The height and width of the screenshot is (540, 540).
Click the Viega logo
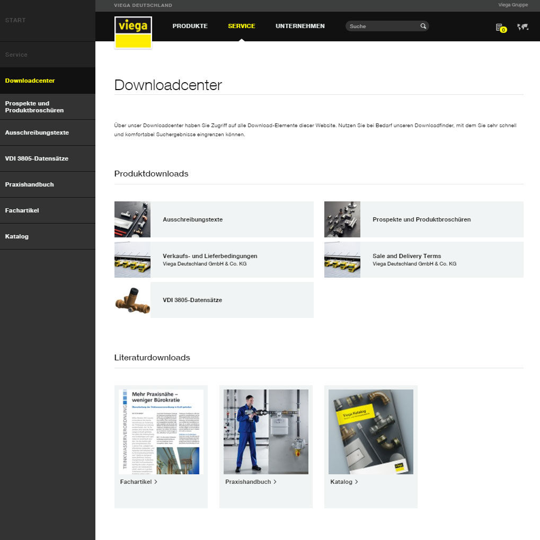click(133, 33)
